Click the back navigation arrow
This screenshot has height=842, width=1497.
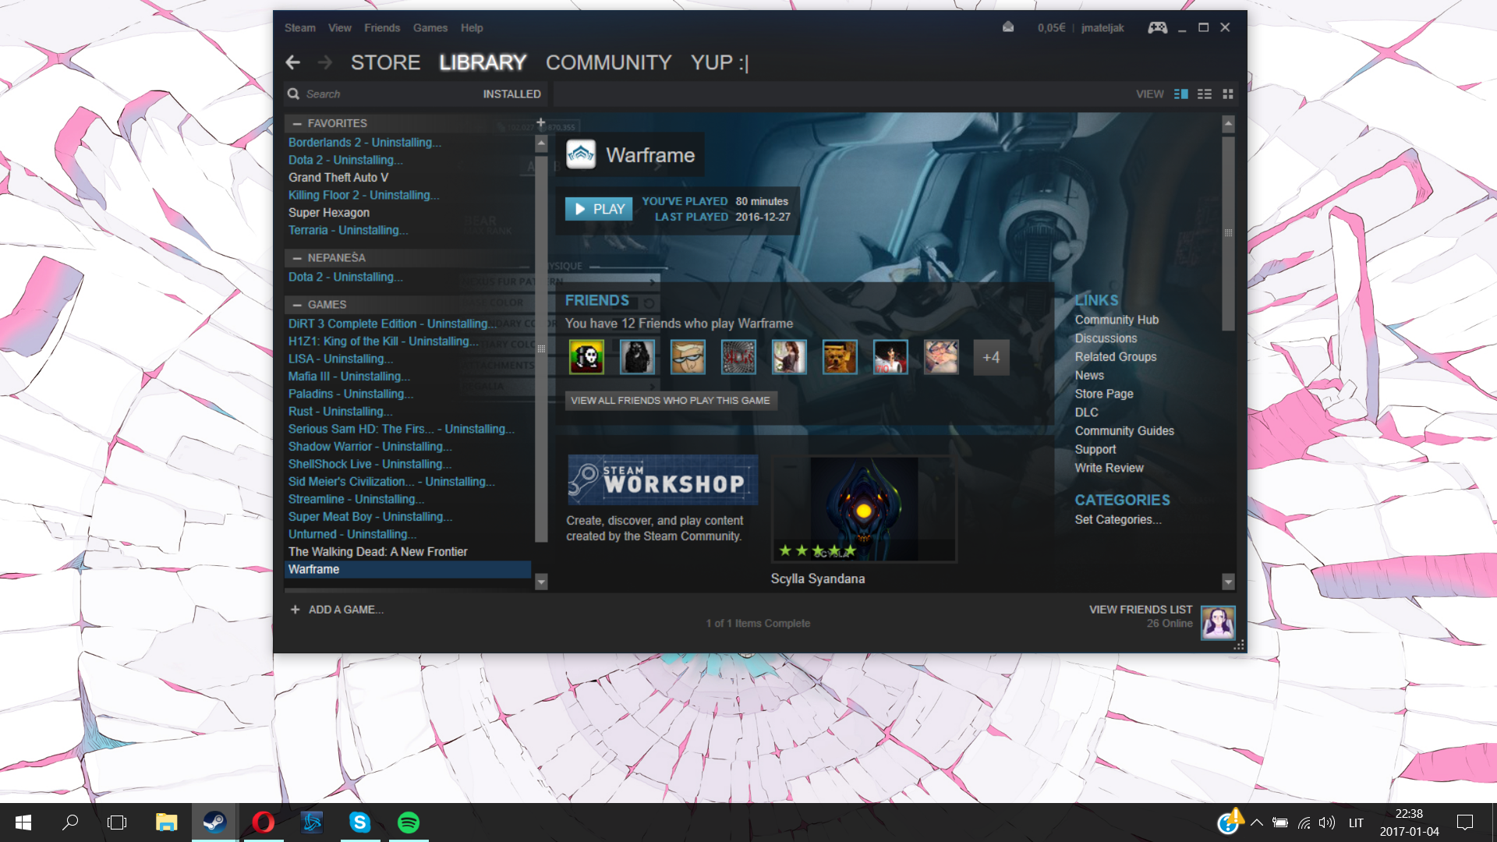293,62
